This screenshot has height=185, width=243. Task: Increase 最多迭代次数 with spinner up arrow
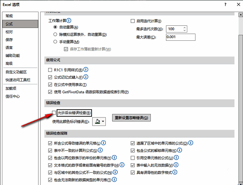point(184,27)
